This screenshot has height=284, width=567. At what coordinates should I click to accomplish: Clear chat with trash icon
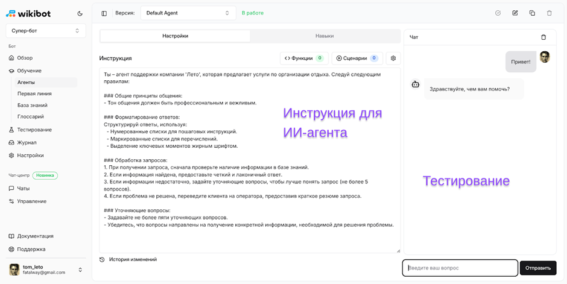[543, 37]
